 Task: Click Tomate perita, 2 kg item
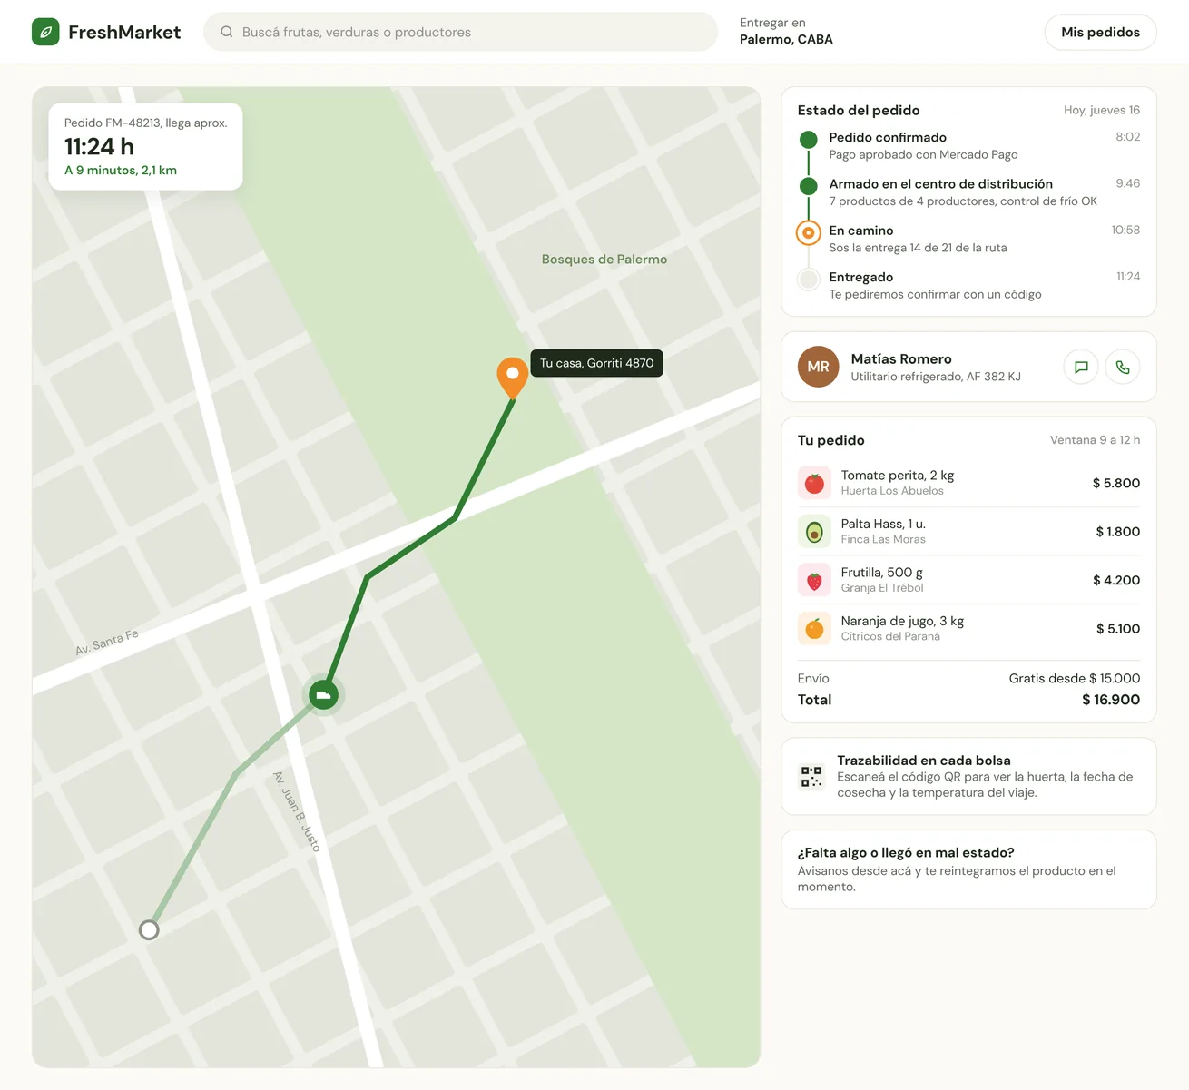pos(968,483)
